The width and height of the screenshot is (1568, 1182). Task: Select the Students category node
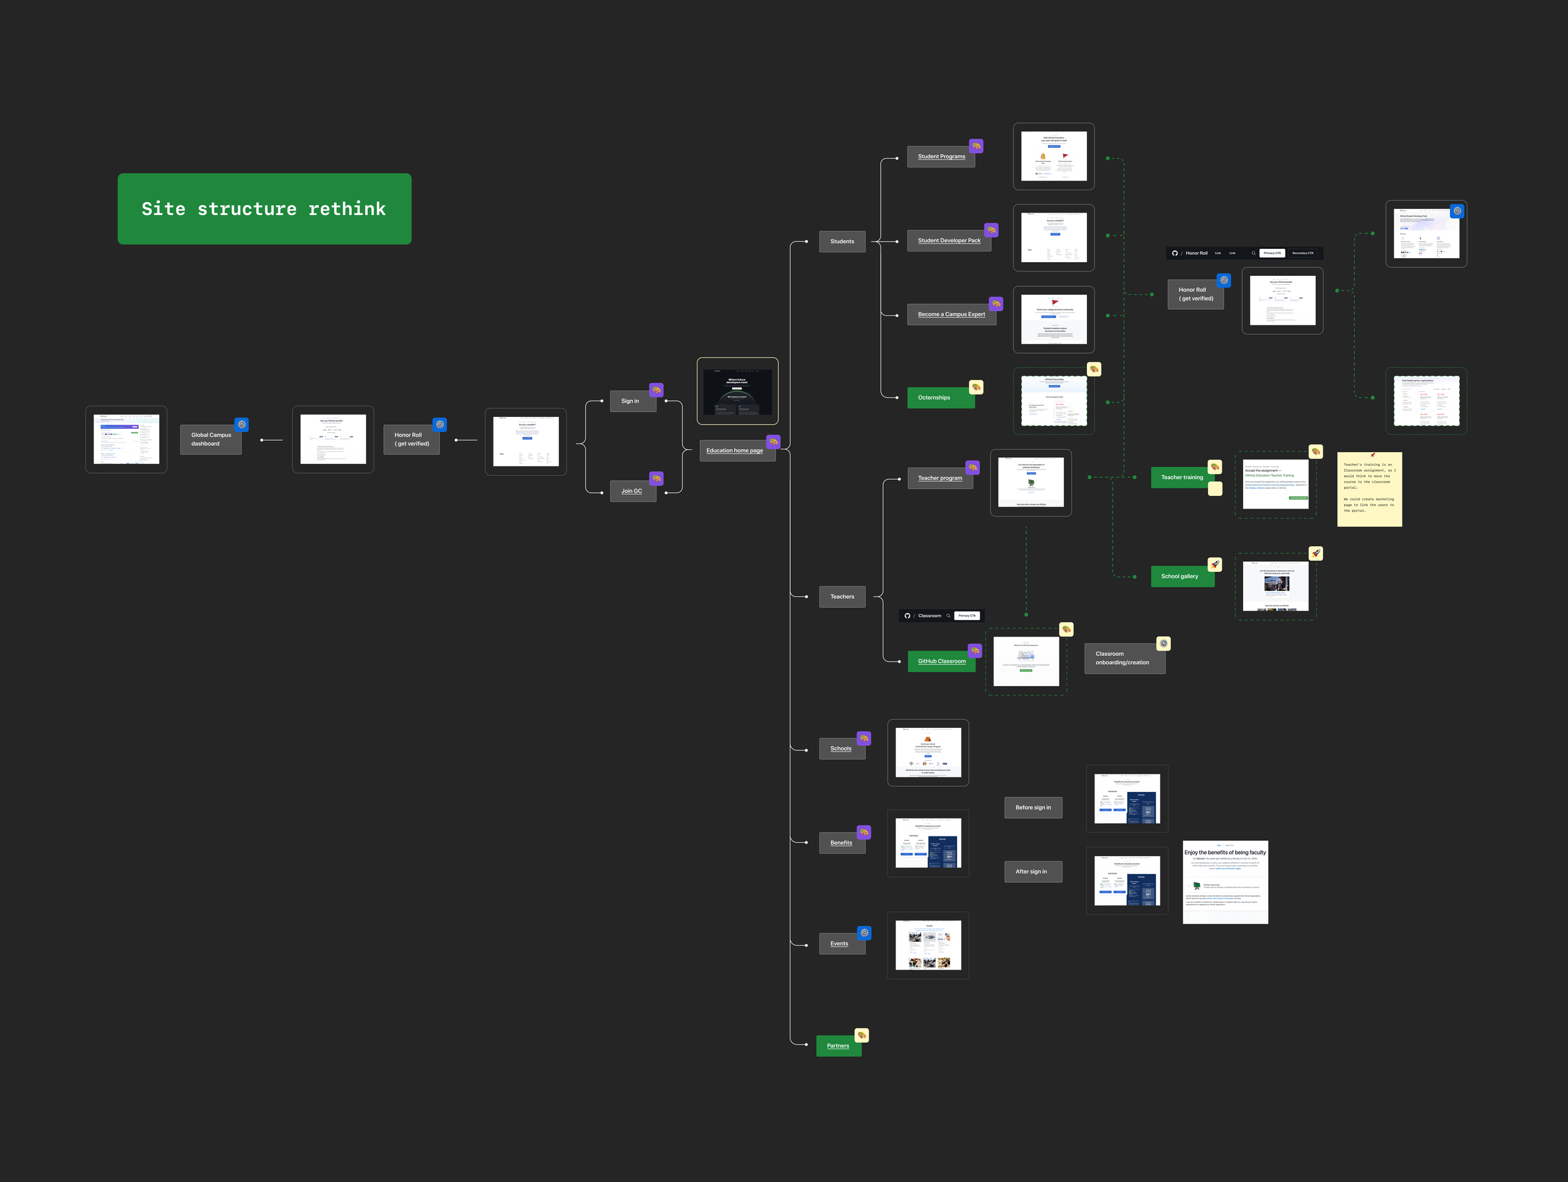pos(842,241)
